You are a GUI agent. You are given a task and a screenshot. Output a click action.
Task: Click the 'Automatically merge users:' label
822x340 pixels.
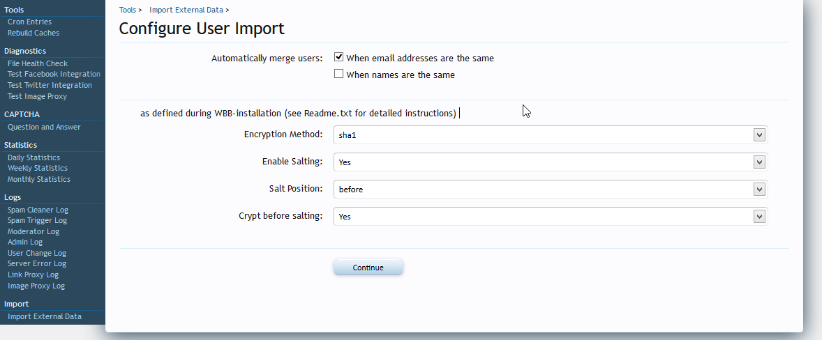click(267, 59)
